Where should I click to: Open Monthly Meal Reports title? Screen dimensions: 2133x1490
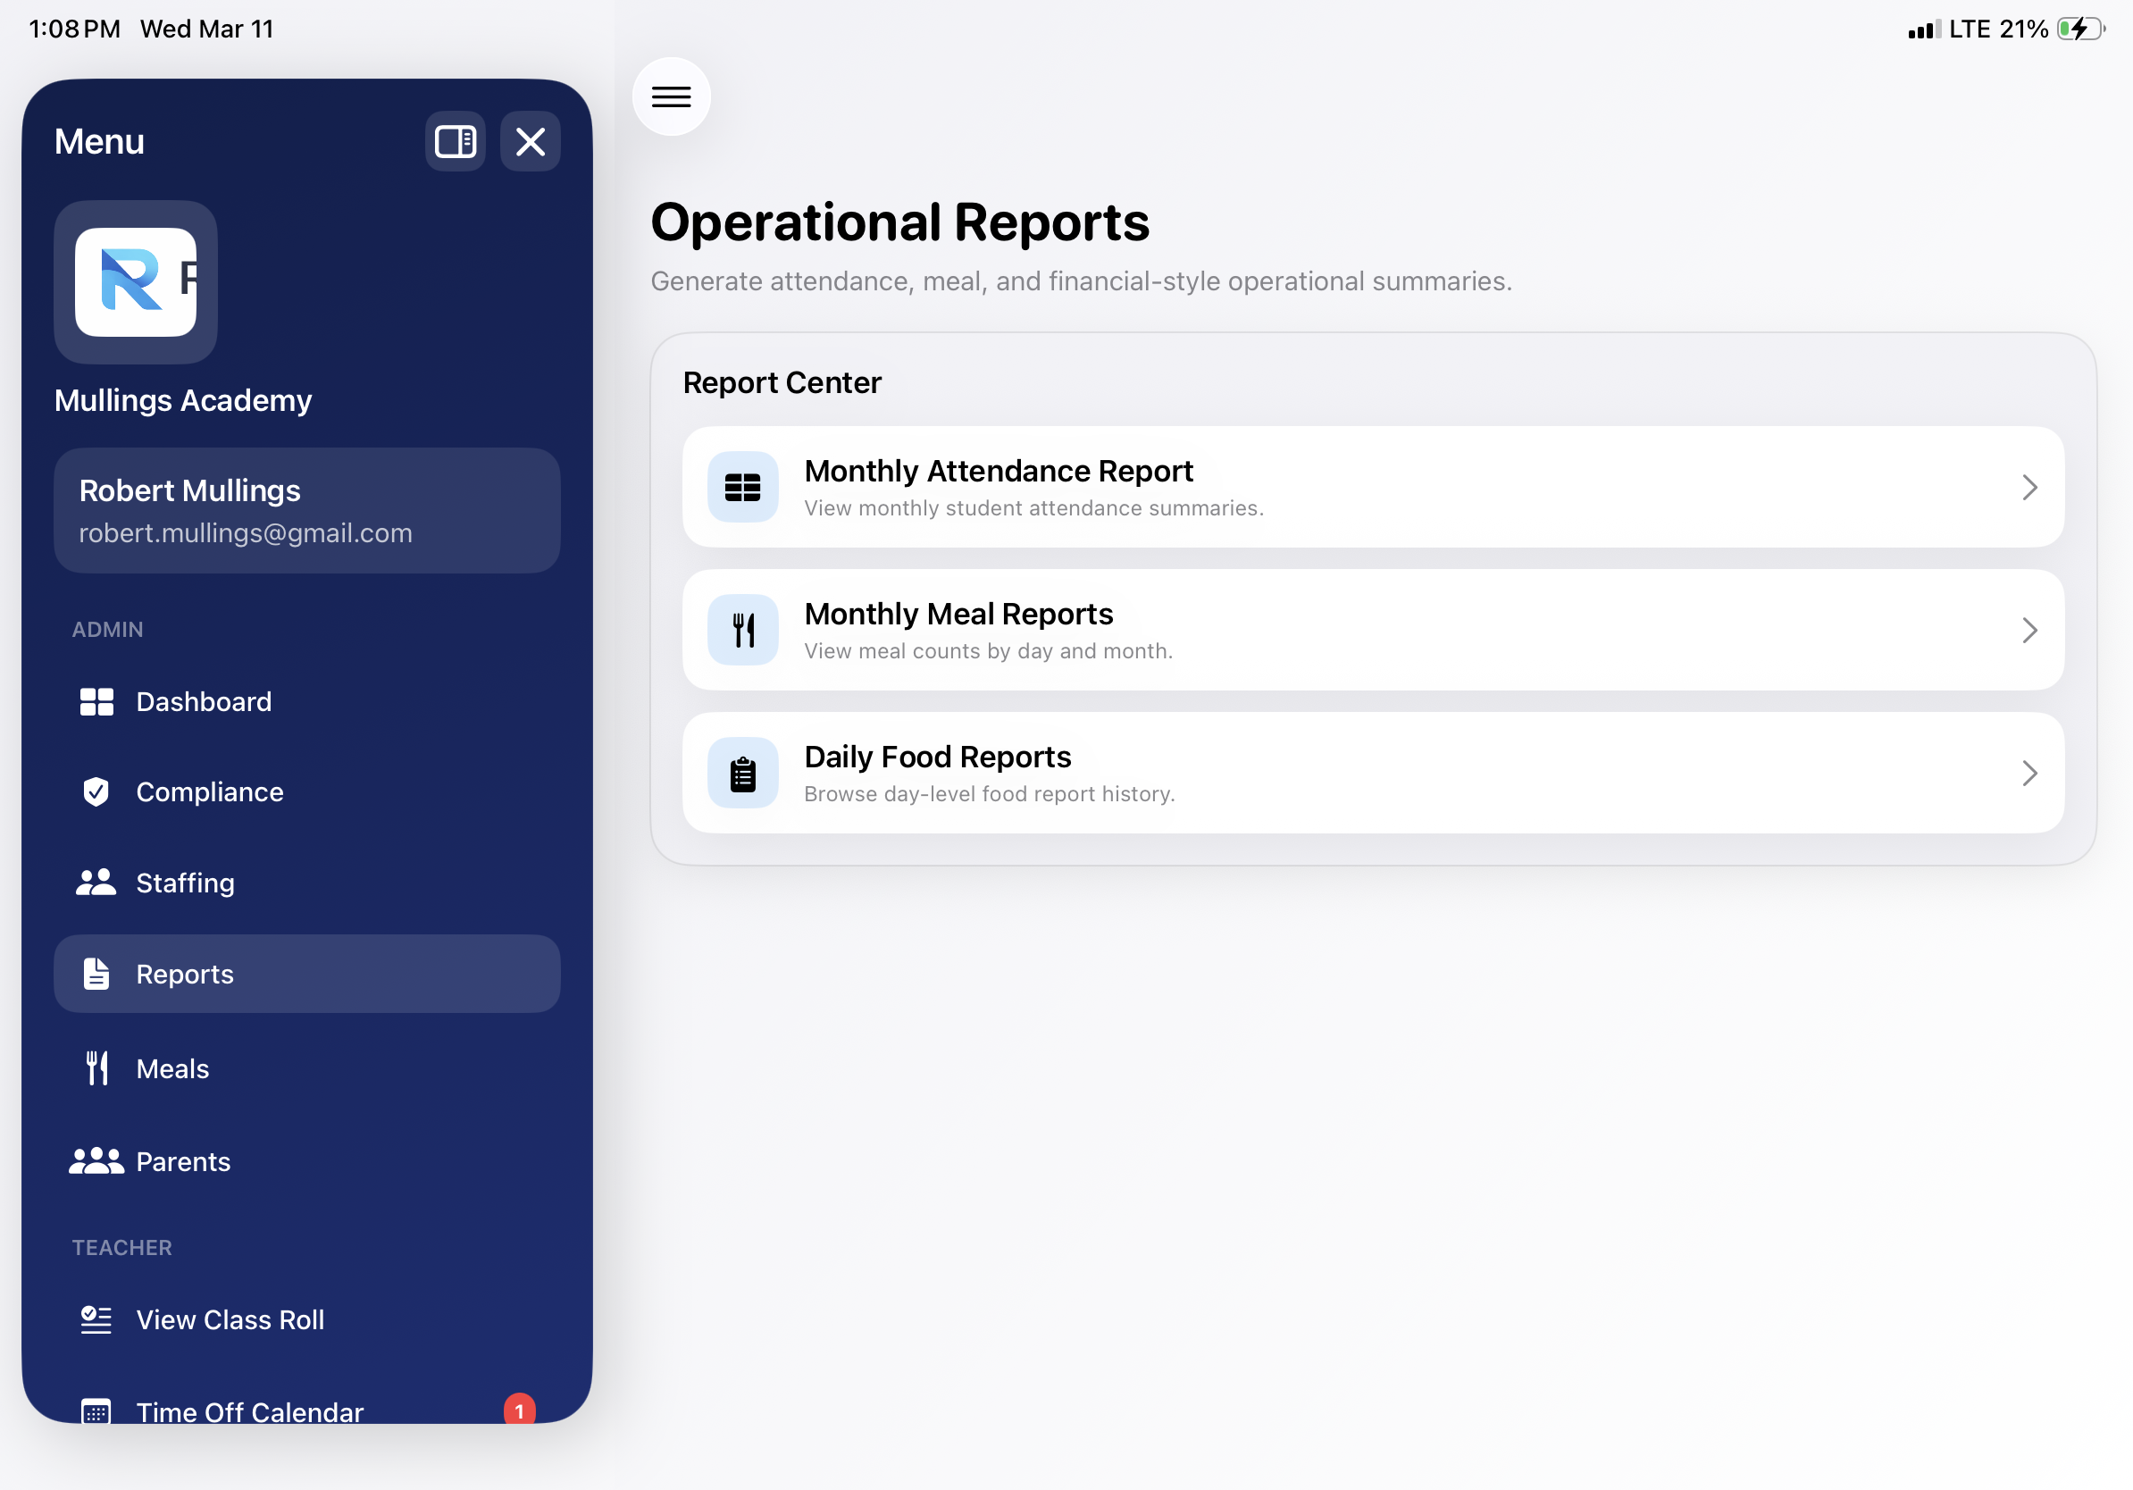pos(958,614)
